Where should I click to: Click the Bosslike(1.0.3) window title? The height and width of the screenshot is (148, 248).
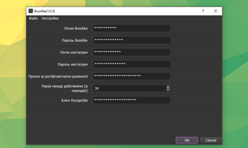45,11
